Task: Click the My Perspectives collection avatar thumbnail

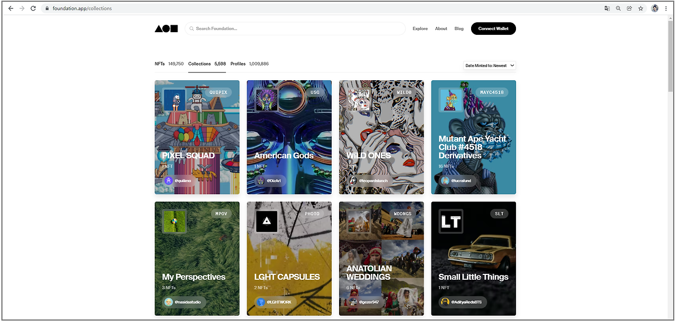Action: 174,221
